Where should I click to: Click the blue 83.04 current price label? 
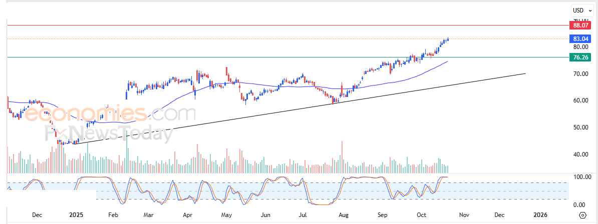pyautogui.click(x=580, y=38)
